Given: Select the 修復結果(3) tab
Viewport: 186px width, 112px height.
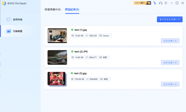Looking at the screenshot, I should tap(72, 10).
